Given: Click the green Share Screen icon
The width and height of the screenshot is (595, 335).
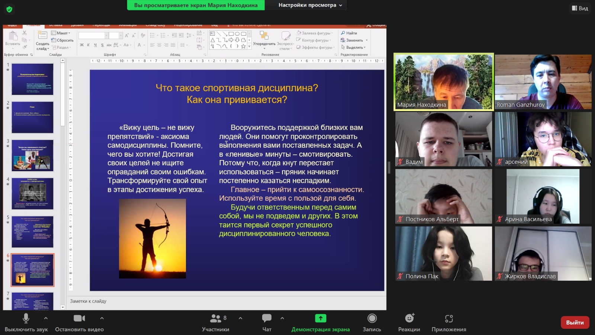Looking at the screenshot, I should point(321,318).
